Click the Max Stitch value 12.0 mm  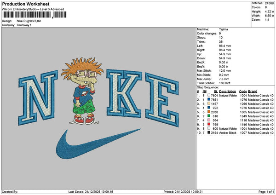click(x=225, y=71)
